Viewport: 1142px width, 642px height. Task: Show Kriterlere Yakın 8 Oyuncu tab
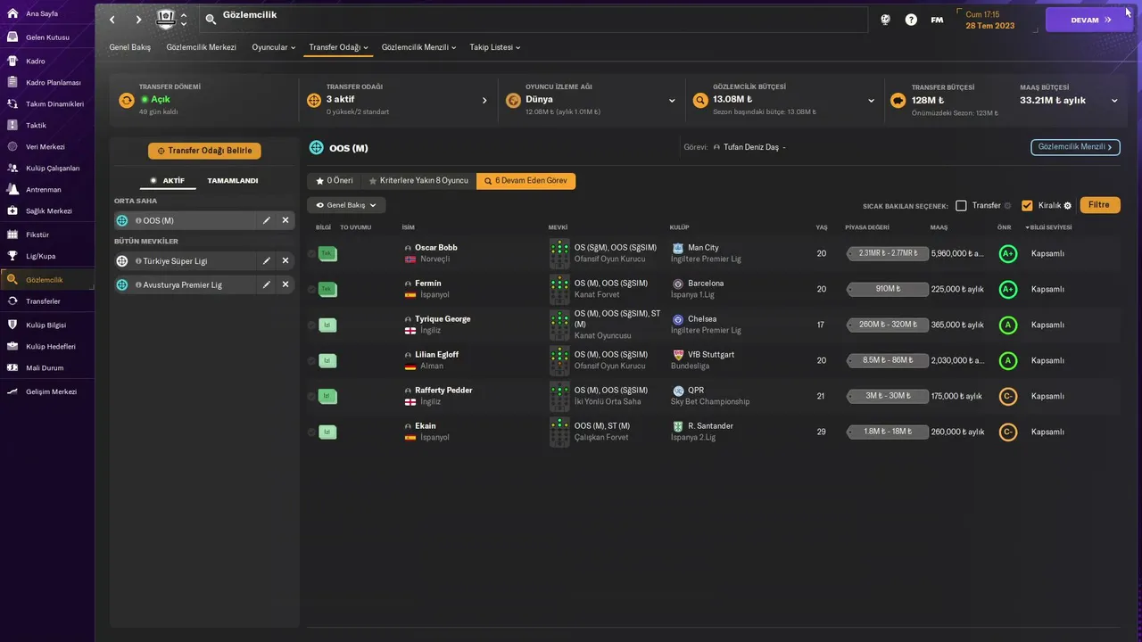click(x=418, y=180)
